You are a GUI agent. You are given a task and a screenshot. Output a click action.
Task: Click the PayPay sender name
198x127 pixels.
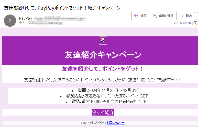click(26, 18)
